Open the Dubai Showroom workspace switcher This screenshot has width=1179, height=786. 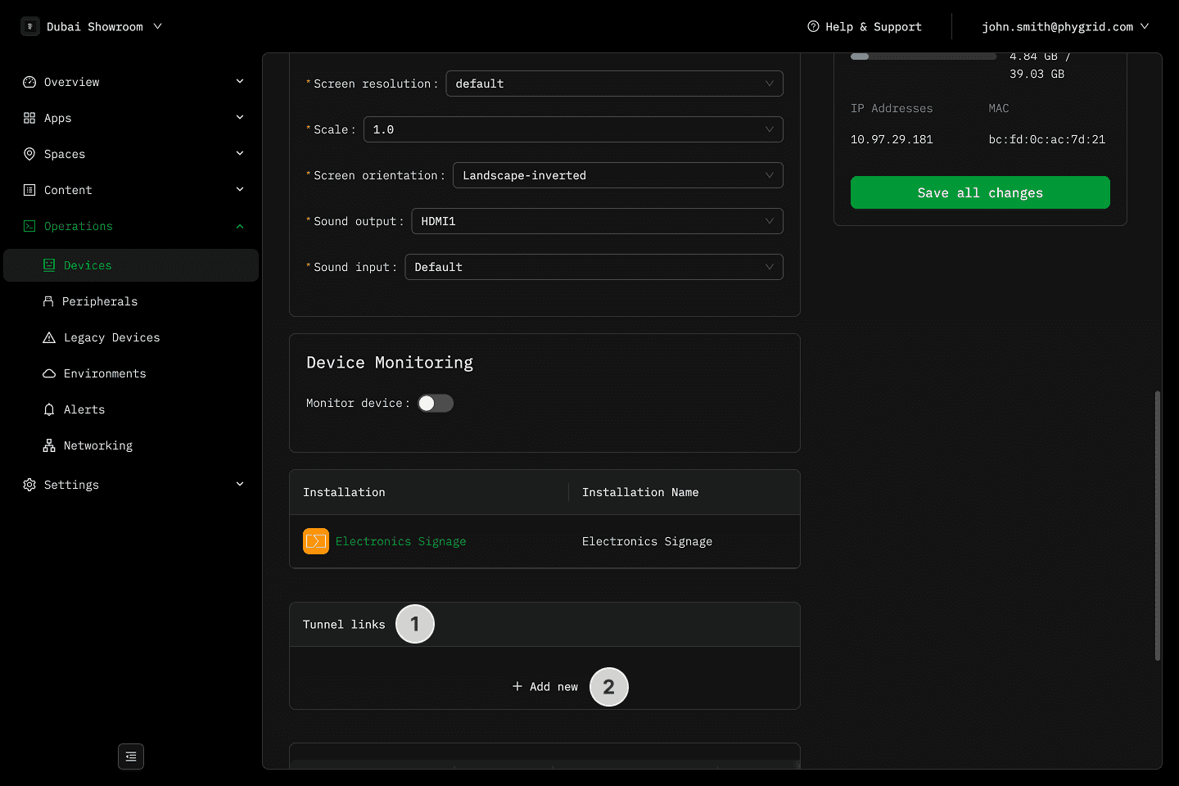tap(92, 26)
